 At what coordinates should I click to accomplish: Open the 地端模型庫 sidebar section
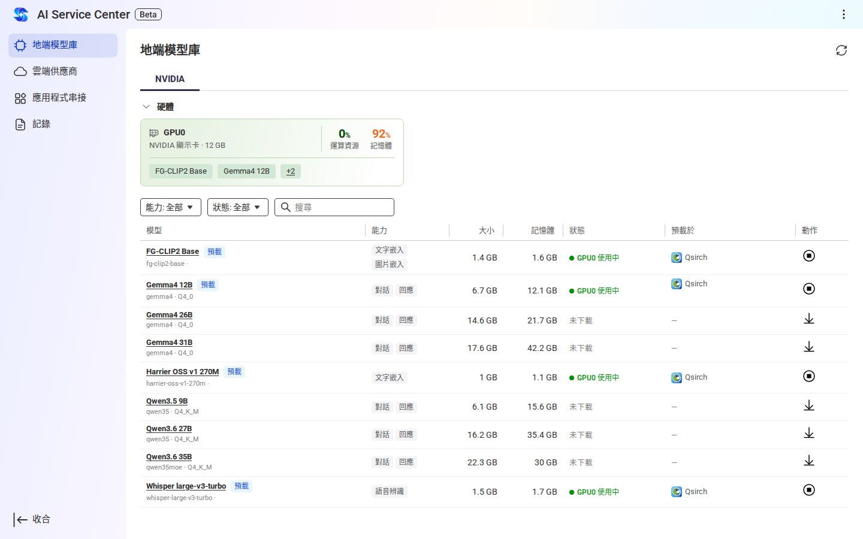[63, 46]
